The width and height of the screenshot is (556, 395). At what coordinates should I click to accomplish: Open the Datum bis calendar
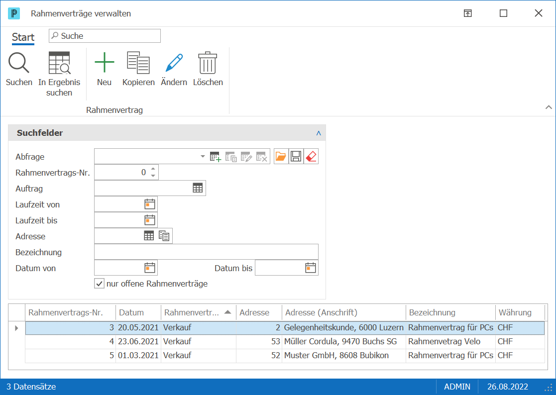tap(310, 268)
